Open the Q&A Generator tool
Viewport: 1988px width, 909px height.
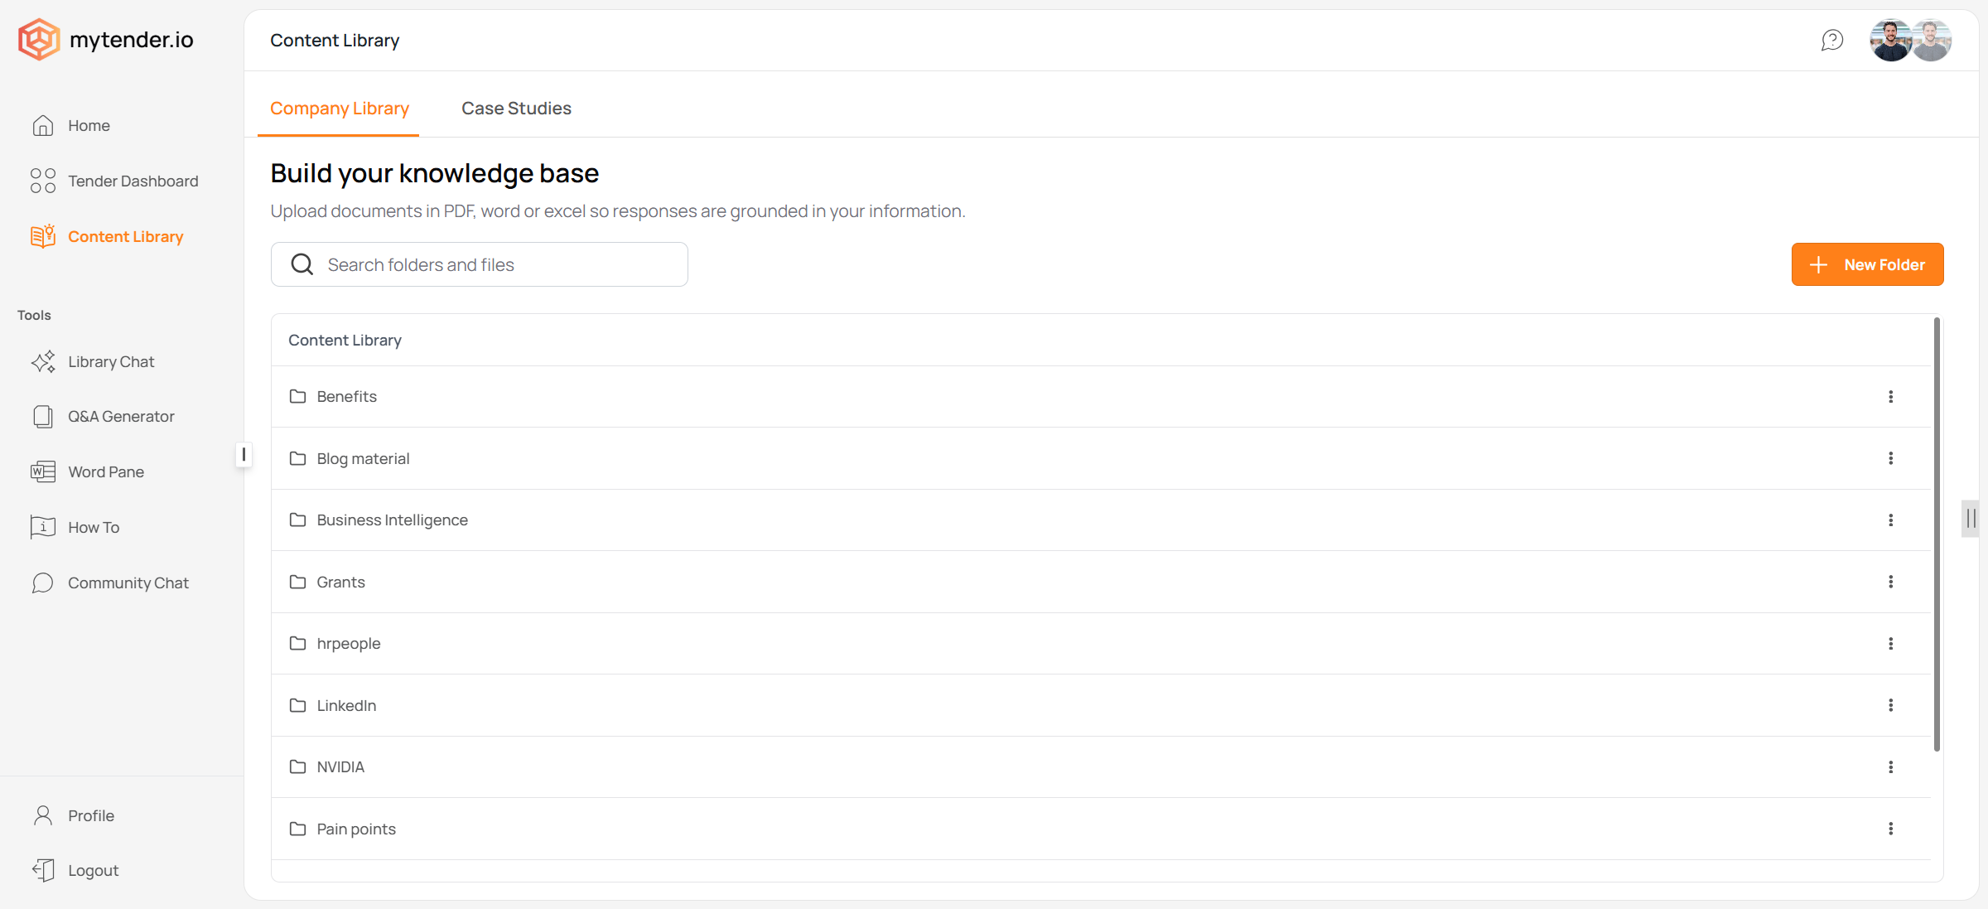point(121,417)
